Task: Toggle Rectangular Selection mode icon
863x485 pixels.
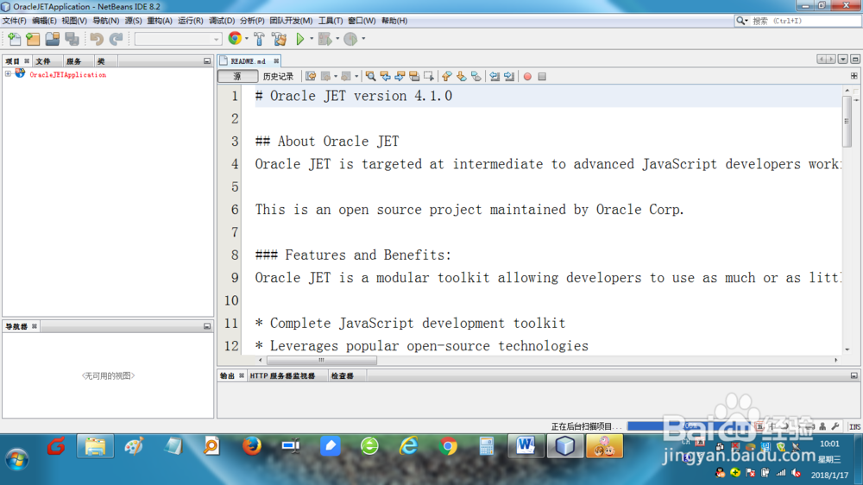Action: (429, 77)
